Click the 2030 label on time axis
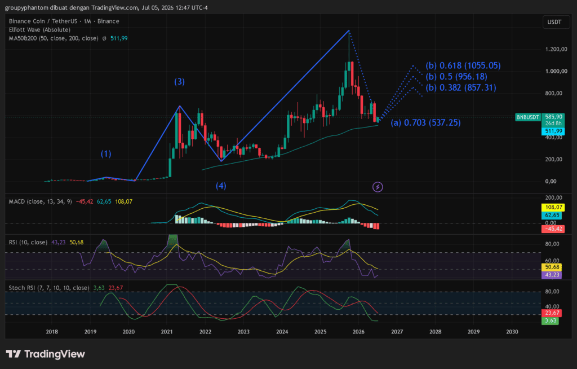This screenshot has width=577, height=369. click(x=512, y=332)
